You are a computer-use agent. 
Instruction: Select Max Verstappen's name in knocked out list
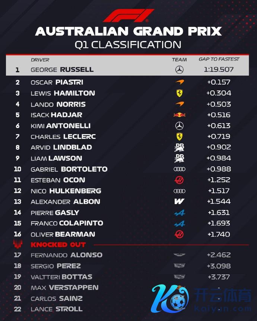(64, 287)
